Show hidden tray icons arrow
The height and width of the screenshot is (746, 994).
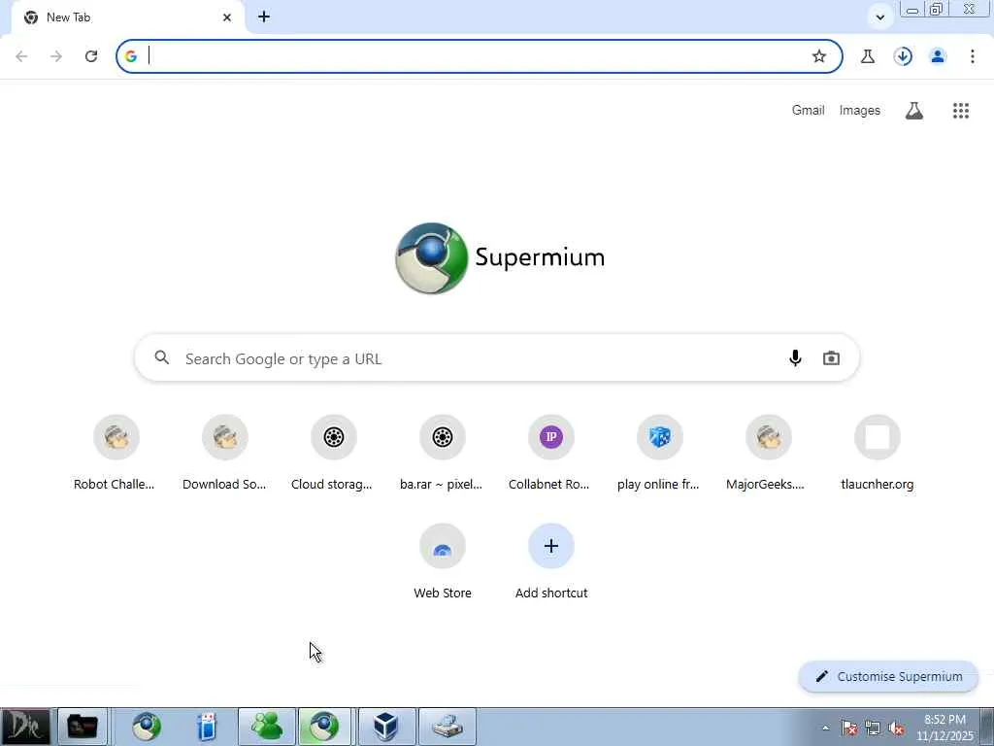pyautogui.click(x=825, y=728)
